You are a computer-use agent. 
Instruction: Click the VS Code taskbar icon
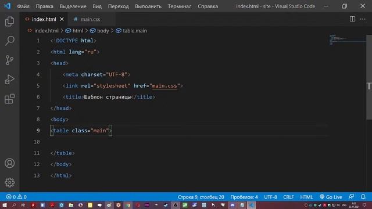(x=252, y=205)
